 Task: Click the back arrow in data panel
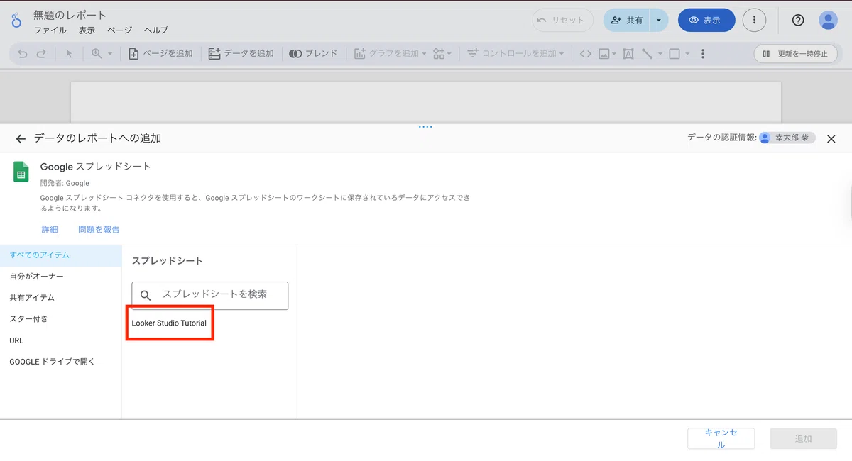point(21,139)
